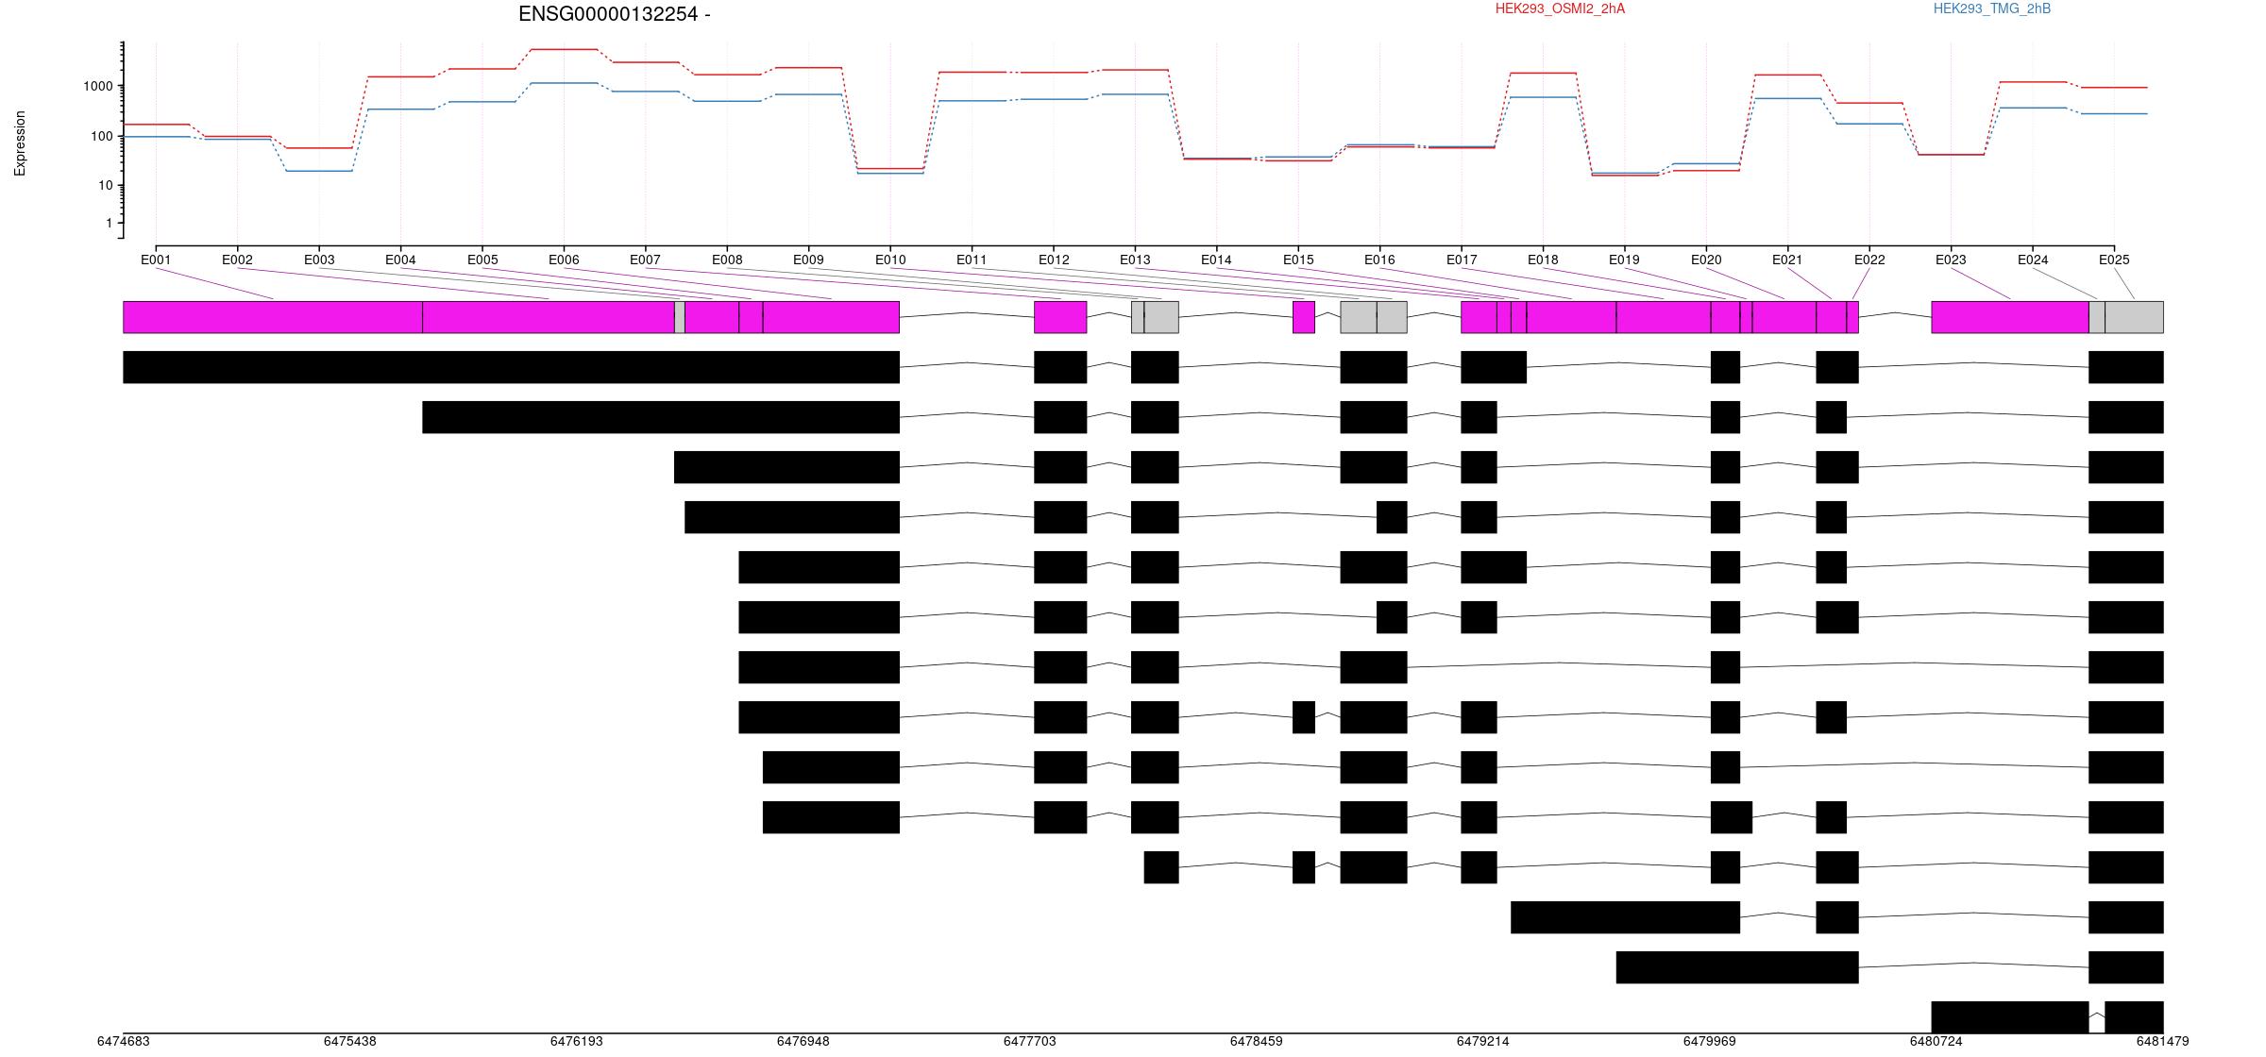Click the red expression line peak above E006
The width and height of the screenshot is (2266, 1057).
pos(564,49)
